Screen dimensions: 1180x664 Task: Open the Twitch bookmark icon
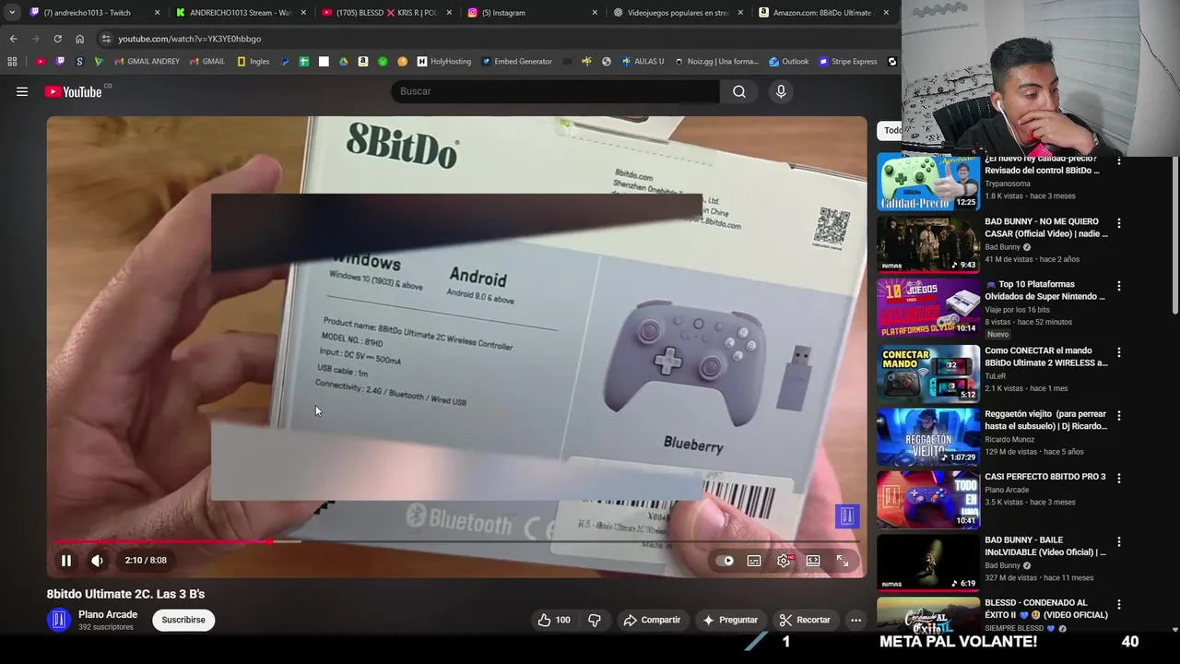click(60, 62)
